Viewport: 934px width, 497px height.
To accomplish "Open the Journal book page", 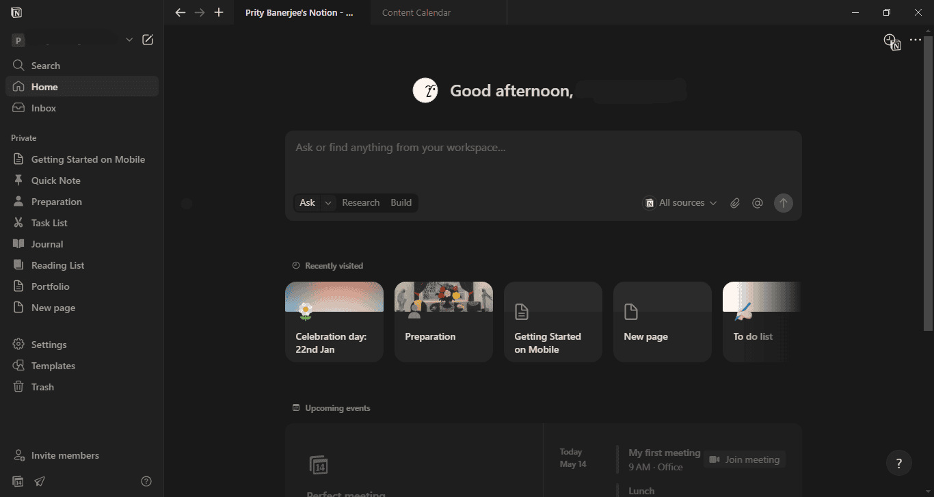I will coord(82,244).
